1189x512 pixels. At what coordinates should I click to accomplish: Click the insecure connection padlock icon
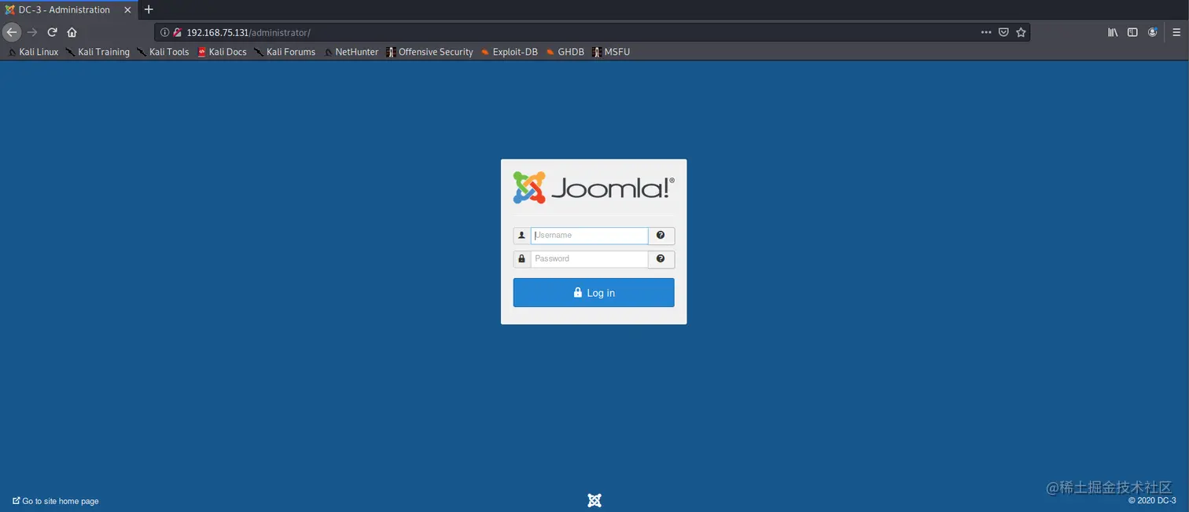click(177, 32)
